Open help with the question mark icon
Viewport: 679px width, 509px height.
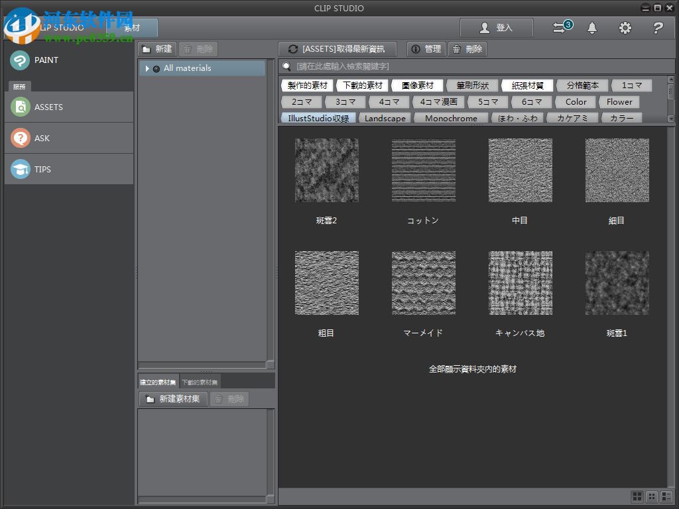pyautogui.click(x=656, y=28)
